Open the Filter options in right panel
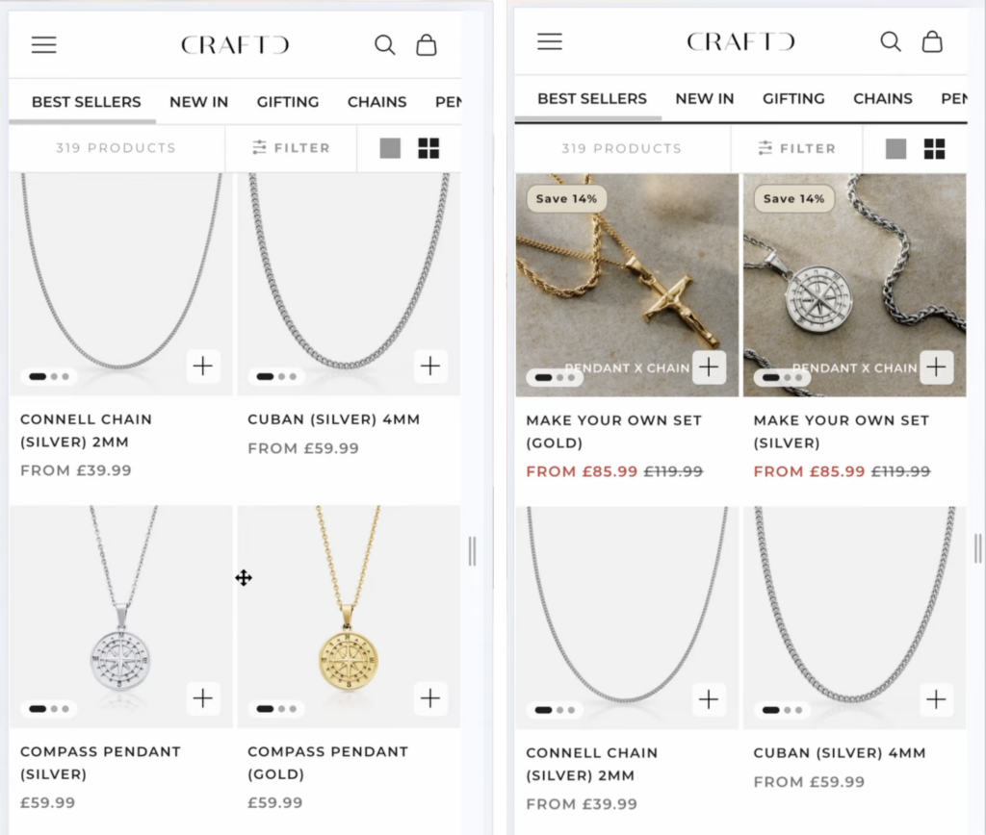The image size is (986, 835). [x=796, y=149]
